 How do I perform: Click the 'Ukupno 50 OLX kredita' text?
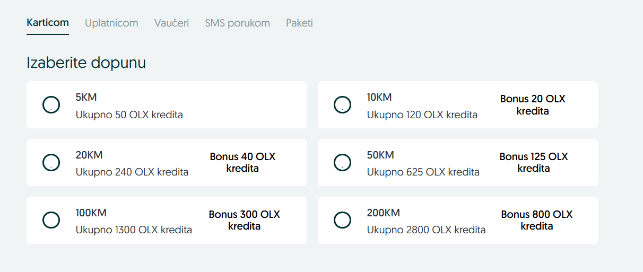[x=129, y=115]
